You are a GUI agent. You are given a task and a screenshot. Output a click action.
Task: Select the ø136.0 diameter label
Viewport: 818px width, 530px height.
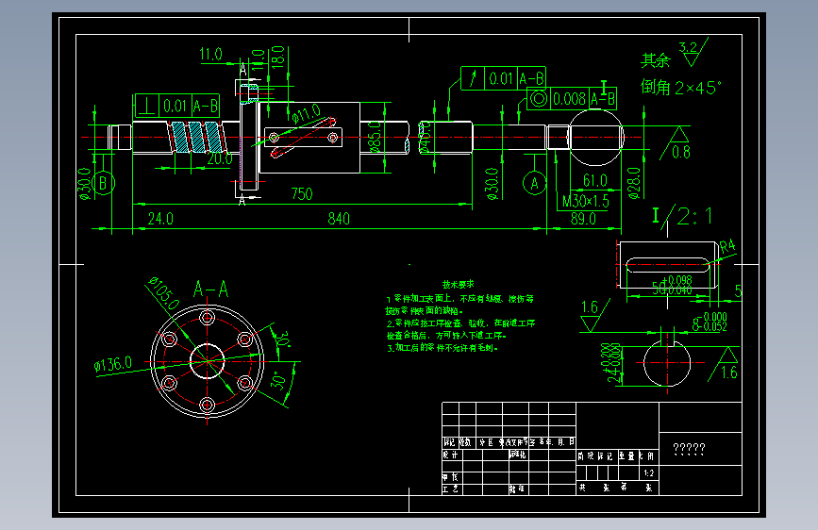pyautogui.click(x=112, y=364)
